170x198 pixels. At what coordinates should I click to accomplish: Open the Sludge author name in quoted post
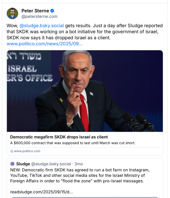[x=23, y=164]
